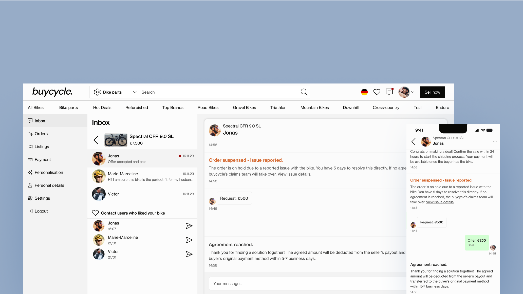Go back using arrow beside Spectral CFR listing
The height and width of the screenshot is (294, 523).
[96, 140]
